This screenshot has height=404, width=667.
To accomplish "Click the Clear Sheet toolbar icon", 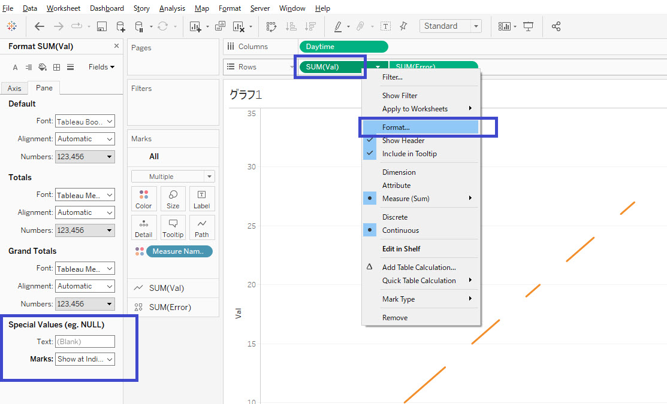I will point(239,26).
